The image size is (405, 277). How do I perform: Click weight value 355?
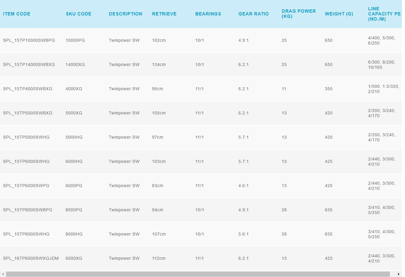(x=329, y=89)
